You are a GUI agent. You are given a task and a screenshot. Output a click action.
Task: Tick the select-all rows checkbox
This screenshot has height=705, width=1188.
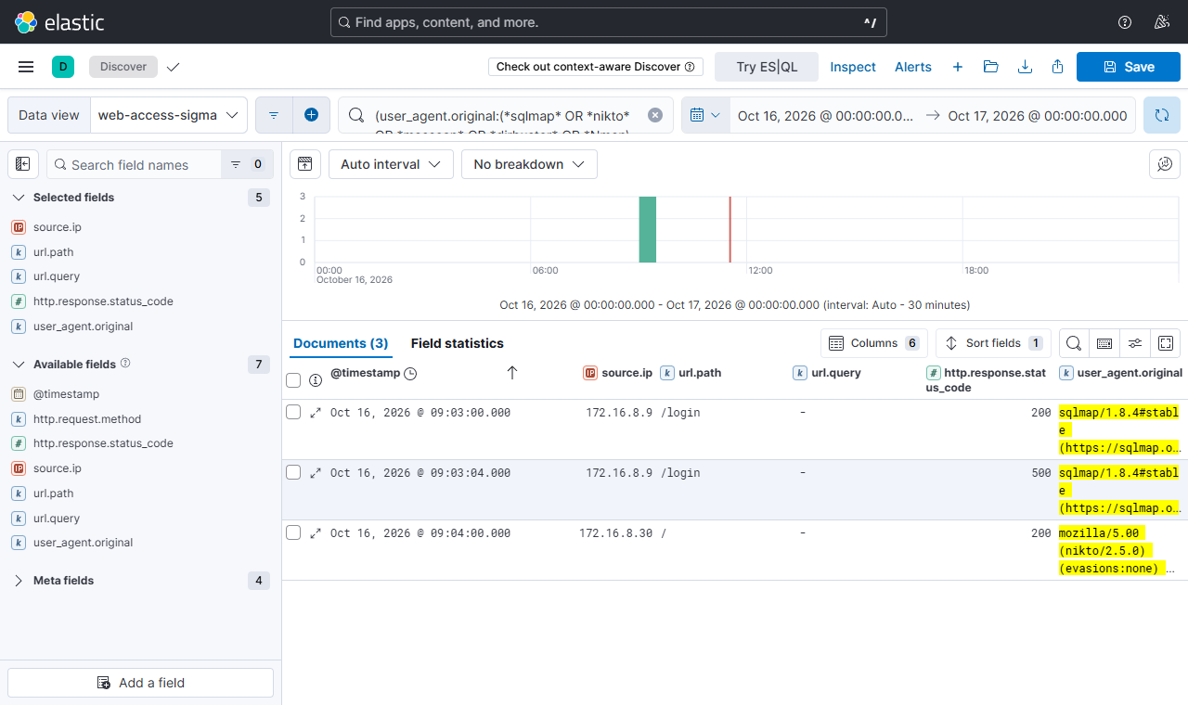[293, 379]
